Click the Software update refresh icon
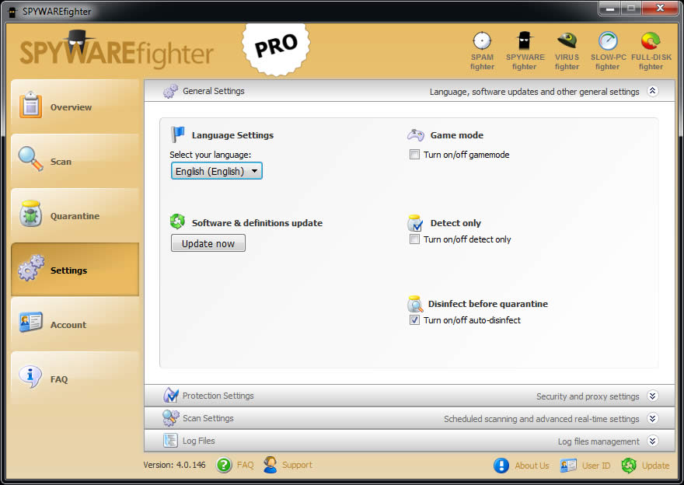Viewport: 684px width, 485px height. click(177, 222)
